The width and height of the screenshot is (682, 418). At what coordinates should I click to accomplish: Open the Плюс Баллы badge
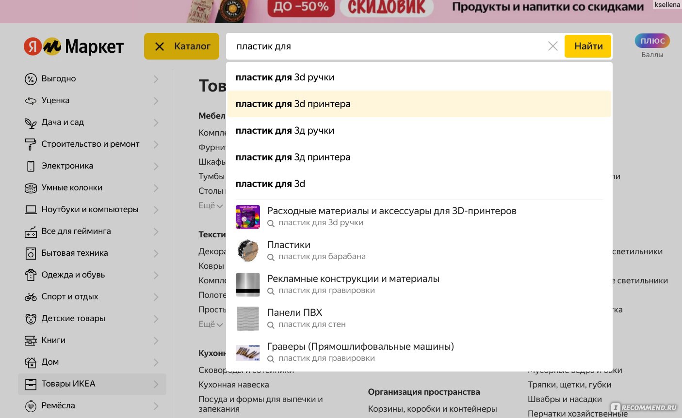(x=652, y=46)
